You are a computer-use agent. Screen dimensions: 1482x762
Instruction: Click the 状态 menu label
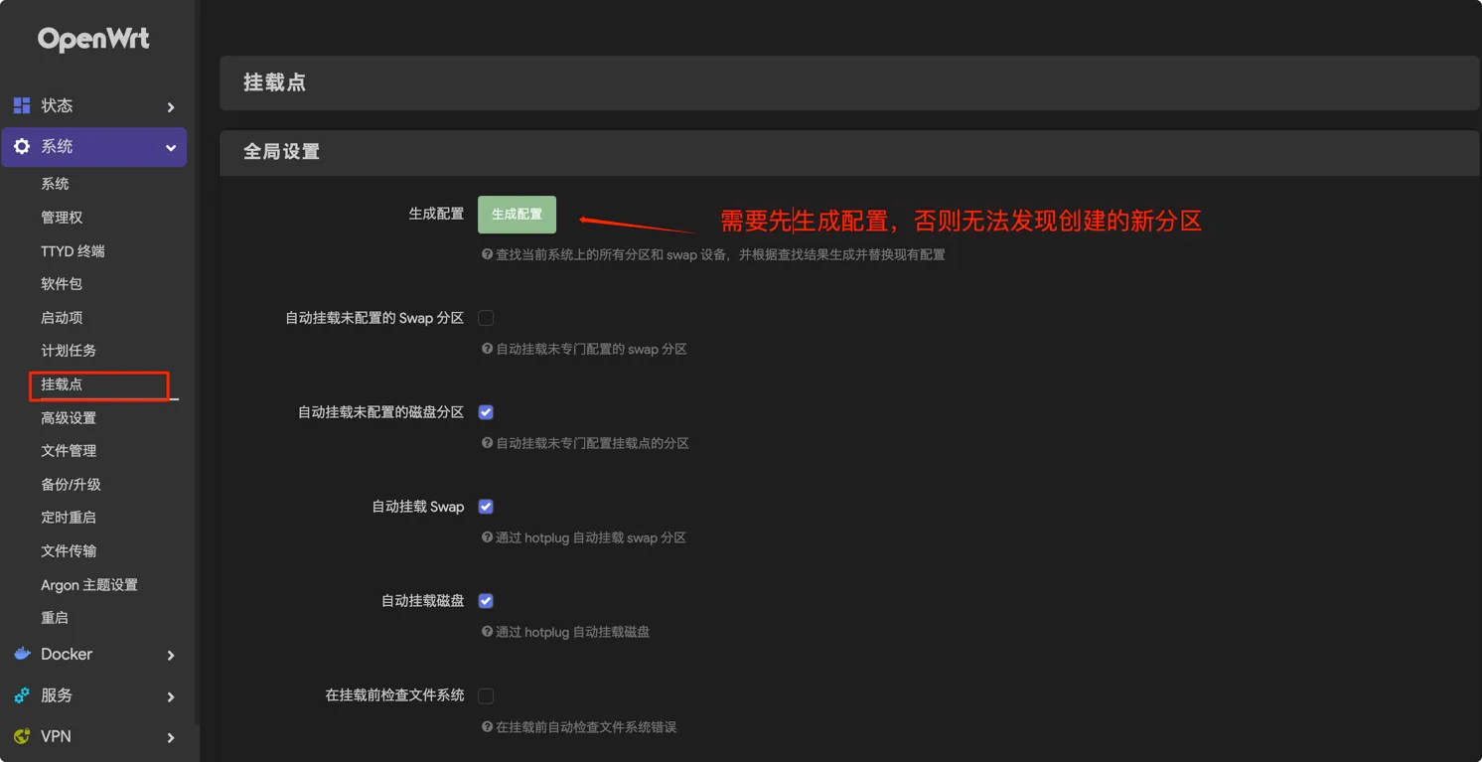(57, 105)
